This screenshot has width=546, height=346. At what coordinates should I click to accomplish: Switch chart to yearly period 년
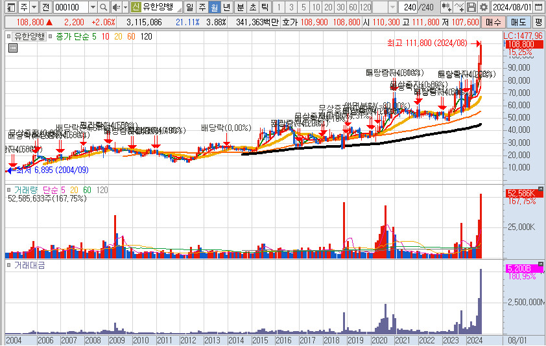pyautogui.click(x=226, y=7)
